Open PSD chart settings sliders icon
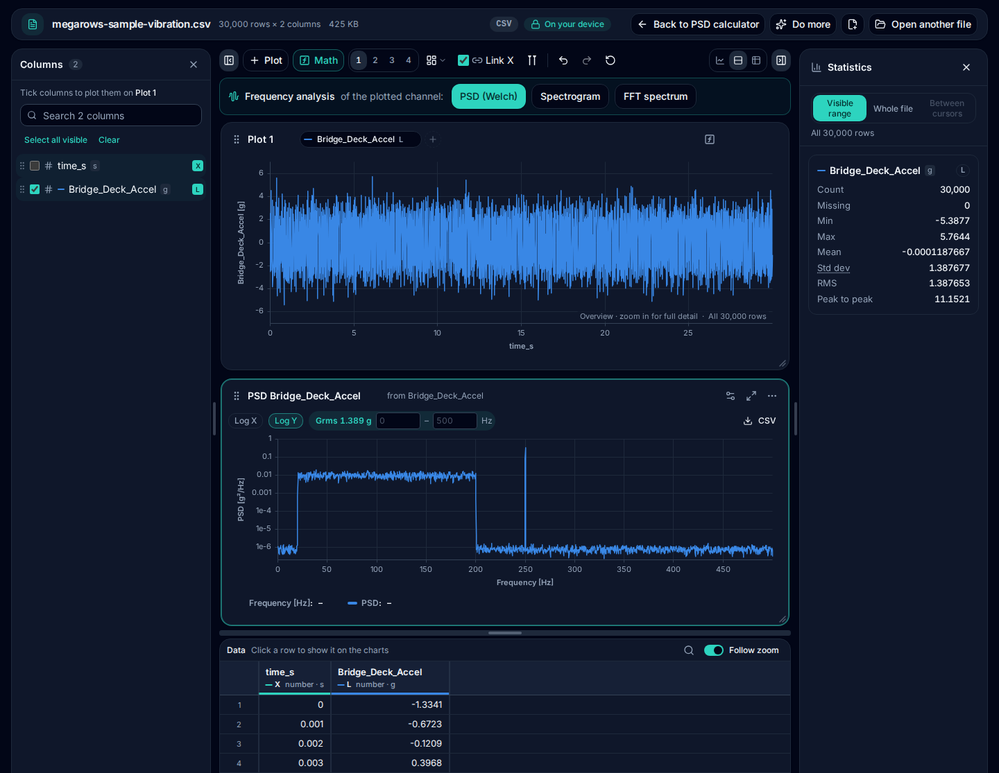The image size is (999, 773). coord(731,396)
